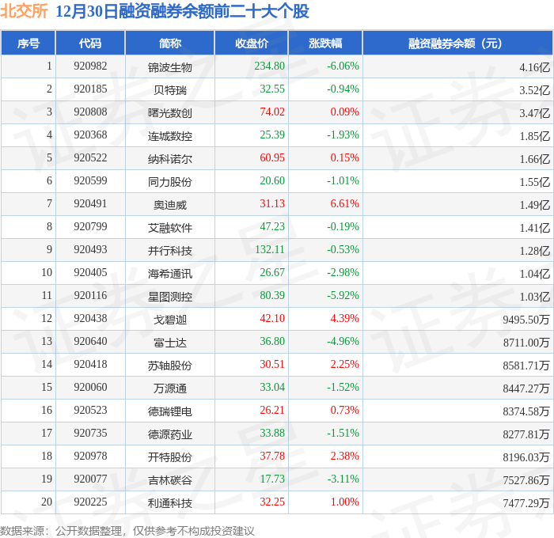Screen dimensions: 554x538
Task: Click change value -3.11%
Action: coord(343,479)
